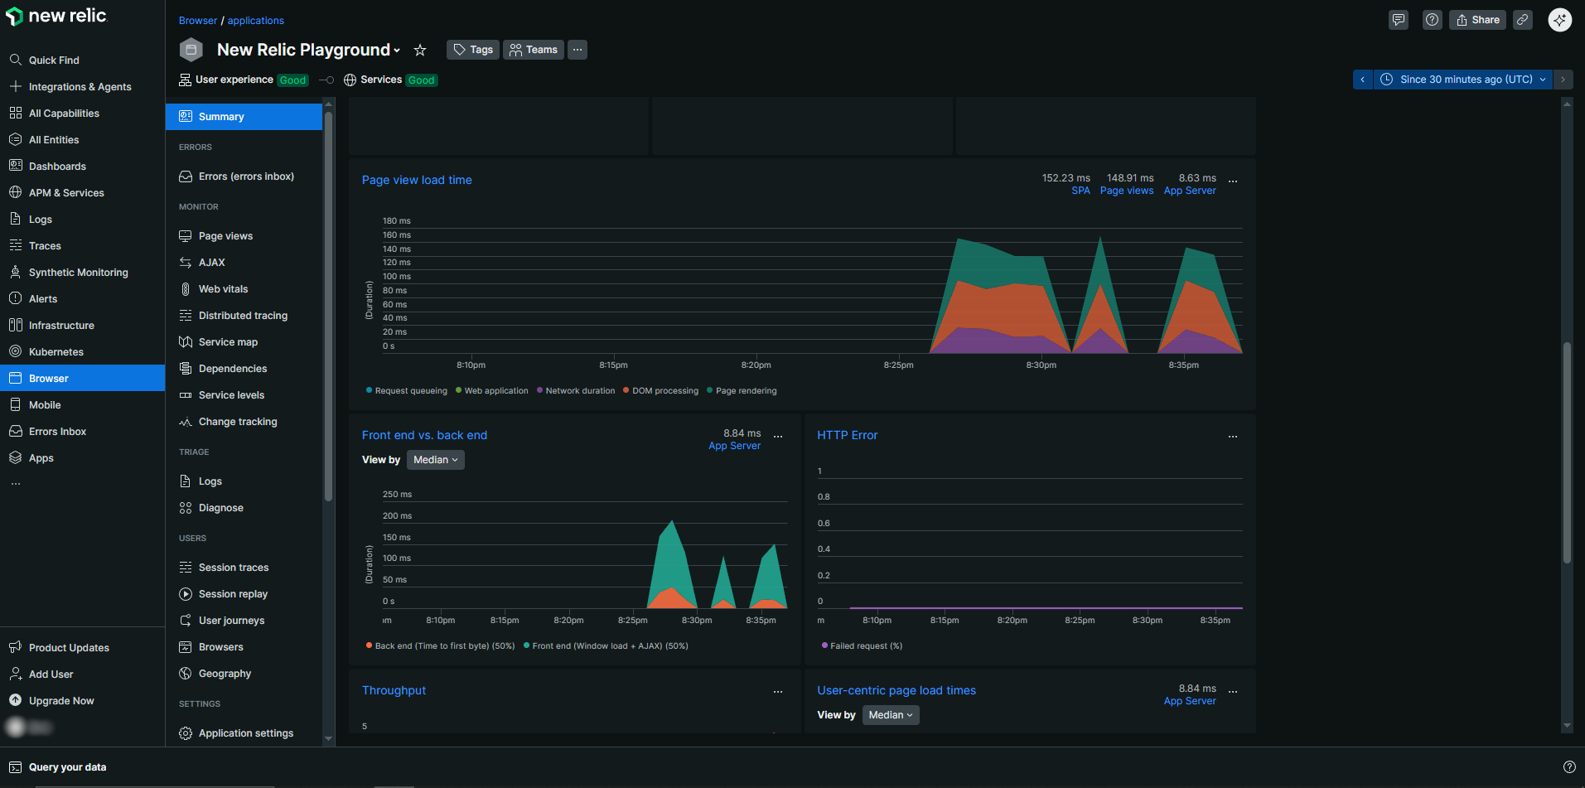The image size is (1585, 788).
Task: Click the Share button
Action: (x=1477, y=20)
